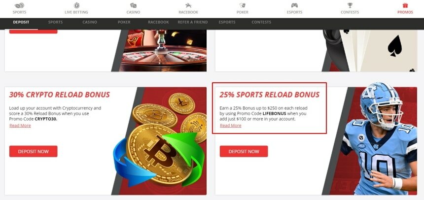Select the Racebook promo sub-tab
This screenshot has width=424, height=200.
click(x=158, y=22)
